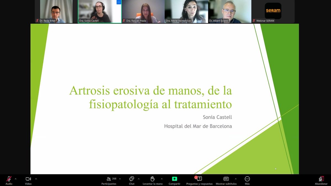Open more options on Dra. Sonia Castell's video
Screen dimensions: 331x186
(x=119, y=2)
